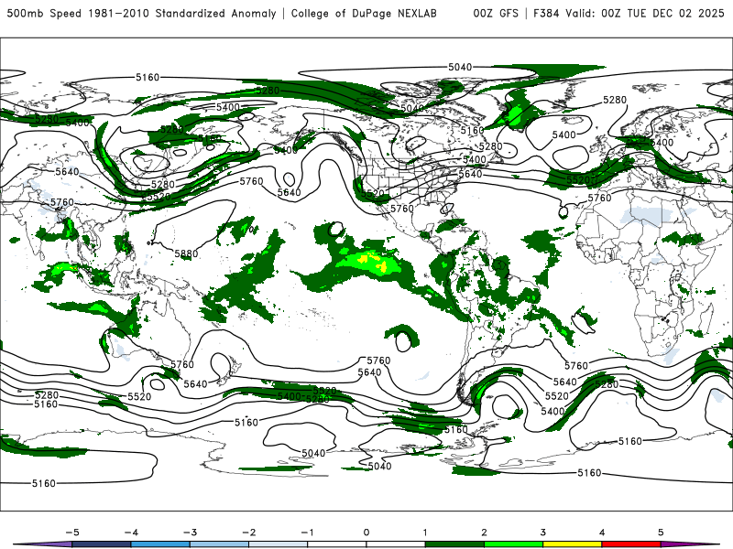This screenshot has height=549, width=733.
Task: Click the colorbar label '4'
Action: point(602,533)
